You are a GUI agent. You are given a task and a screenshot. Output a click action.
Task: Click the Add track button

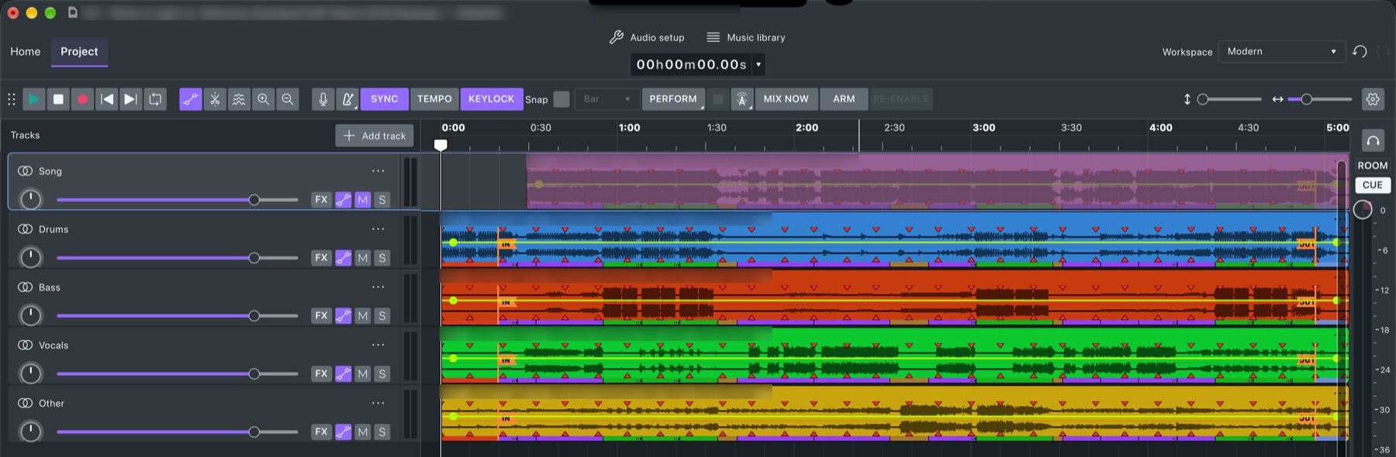(x=375, y=136)
